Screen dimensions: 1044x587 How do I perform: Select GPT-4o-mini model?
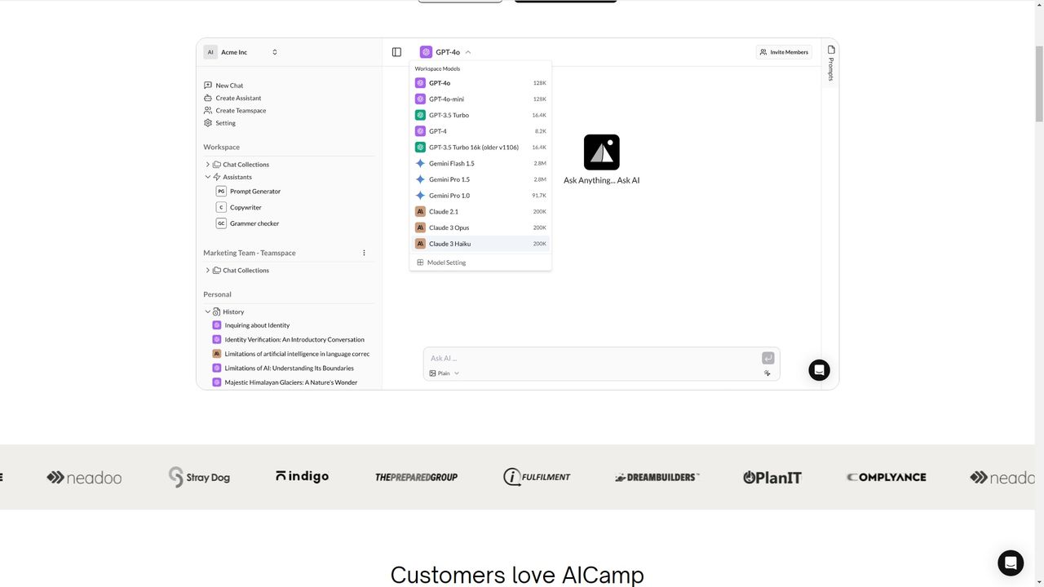tap(480, 99)
